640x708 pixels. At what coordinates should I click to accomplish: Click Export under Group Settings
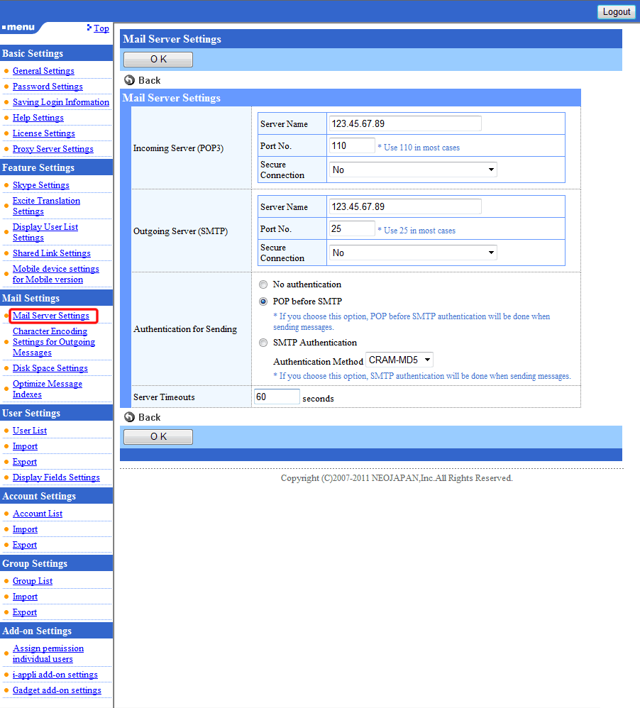pyautogui.click(x=24, y=612)
